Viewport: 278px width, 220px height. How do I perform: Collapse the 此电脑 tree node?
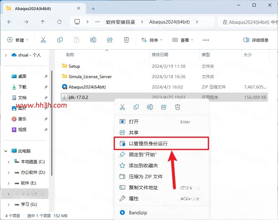(x=6, y=151)
